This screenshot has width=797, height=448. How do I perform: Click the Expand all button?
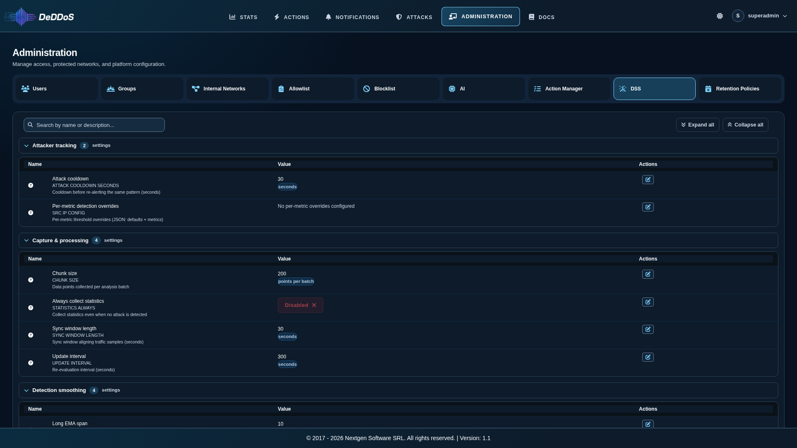pos(698,125)
